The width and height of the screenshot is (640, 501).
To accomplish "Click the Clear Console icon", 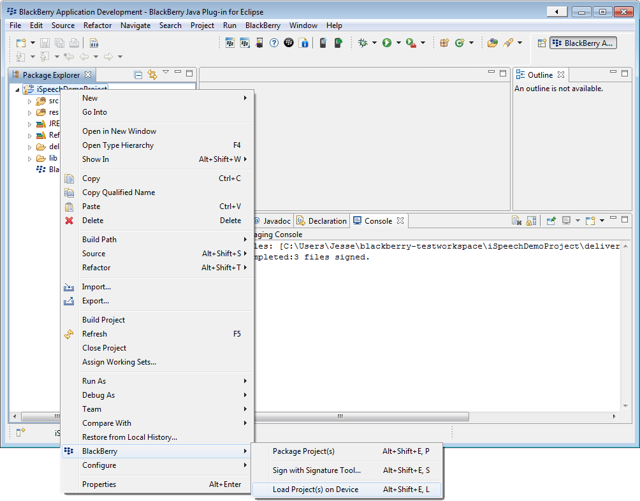I will (x=517, y=221).
